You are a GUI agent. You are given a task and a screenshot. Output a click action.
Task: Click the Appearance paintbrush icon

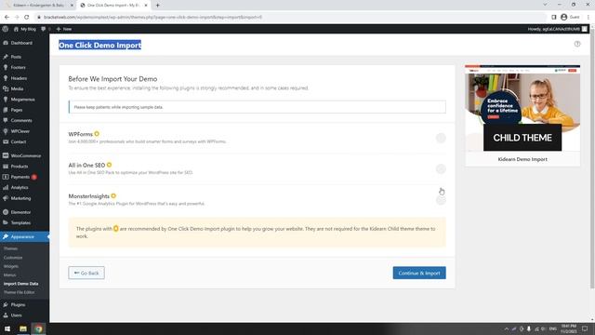coord(6,236)
